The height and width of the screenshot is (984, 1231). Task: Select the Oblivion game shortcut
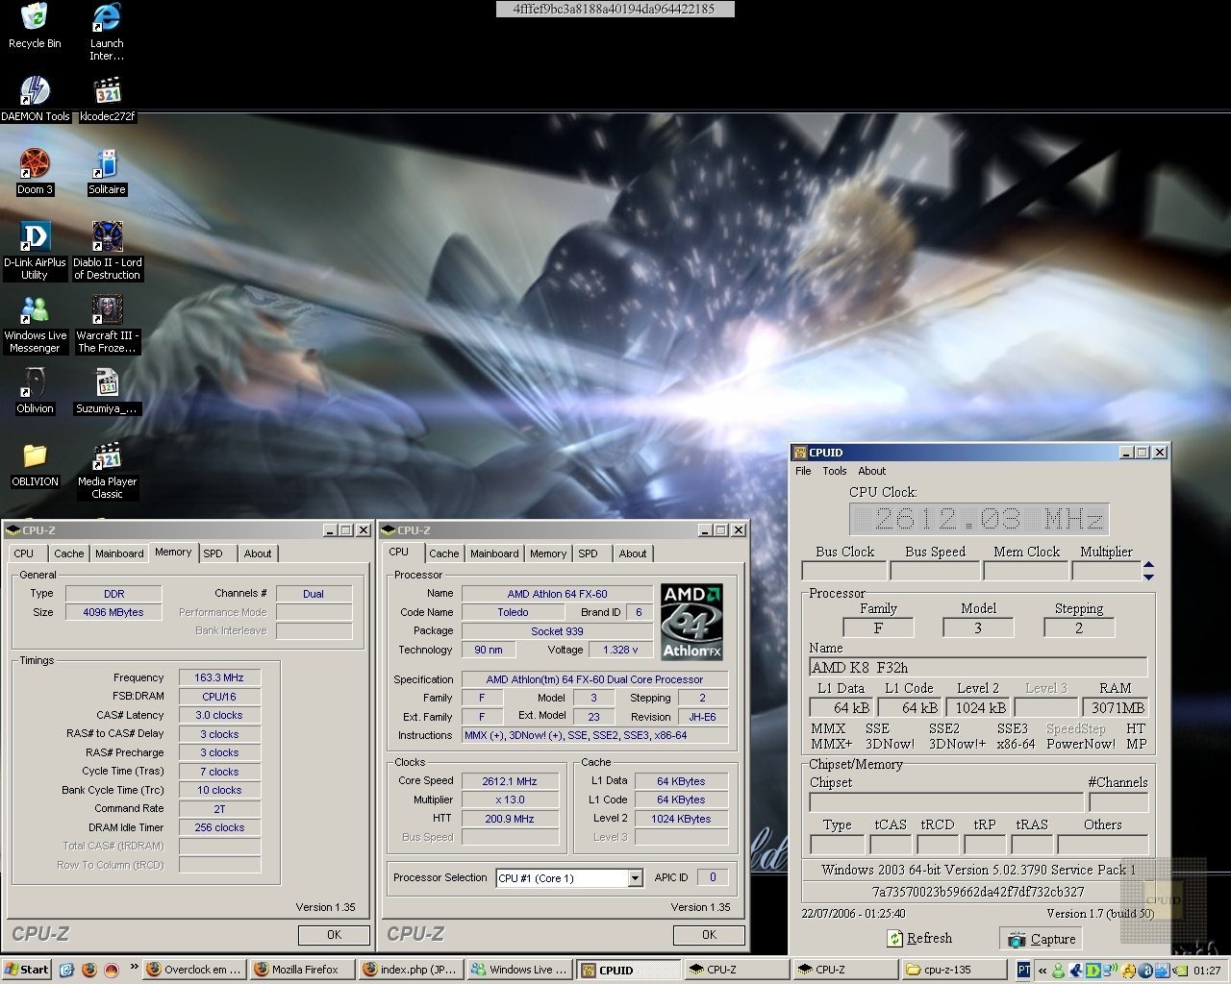[x=35, y=391]
